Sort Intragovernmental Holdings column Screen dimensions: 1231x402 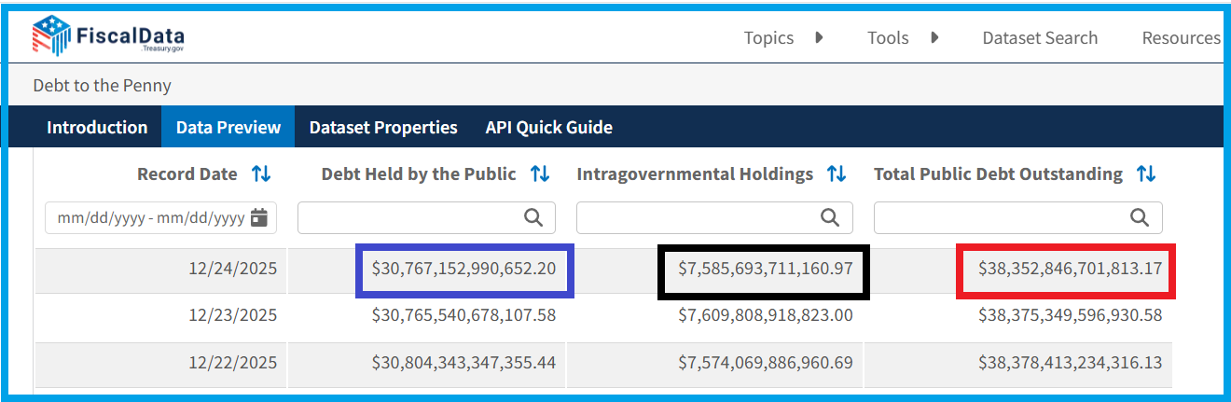837,173
